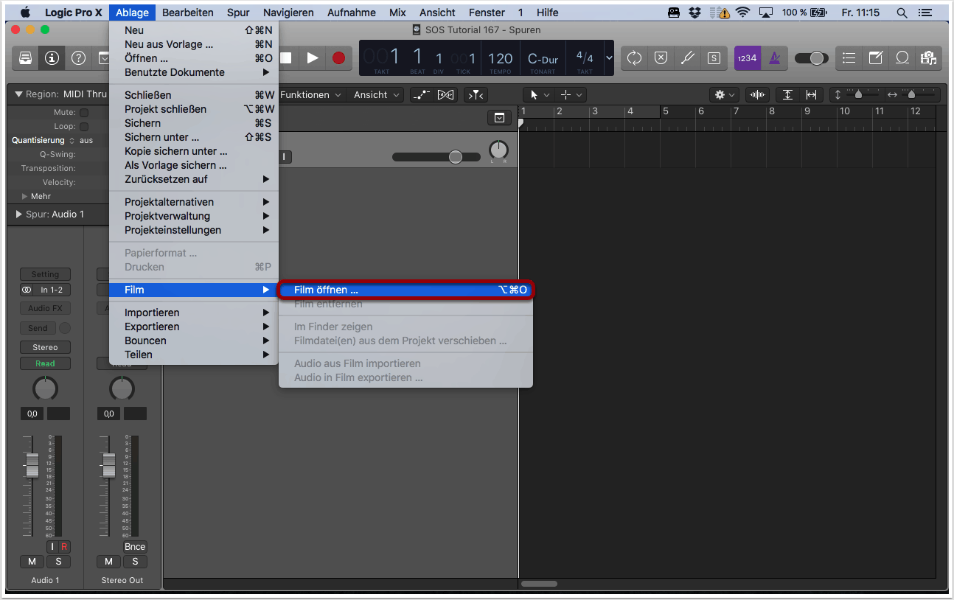The image size is (954, 600).
Task: Expand the Spur: Audio 1 section
Action: 19,214
